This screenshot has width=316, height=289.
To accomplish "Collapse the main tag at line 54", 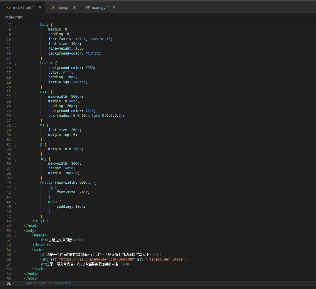I will tap(16, 251).
